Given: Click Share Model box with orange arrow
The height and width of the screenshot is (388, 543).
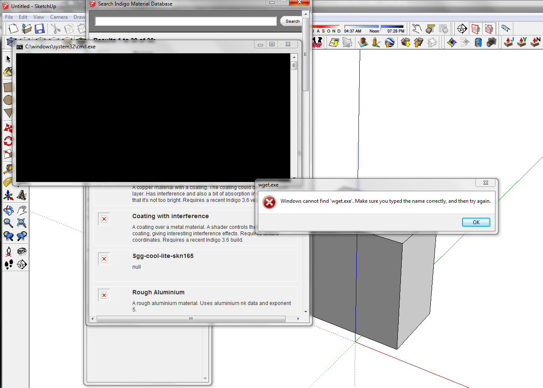Looking at the screenshot, I should point(419,42).
